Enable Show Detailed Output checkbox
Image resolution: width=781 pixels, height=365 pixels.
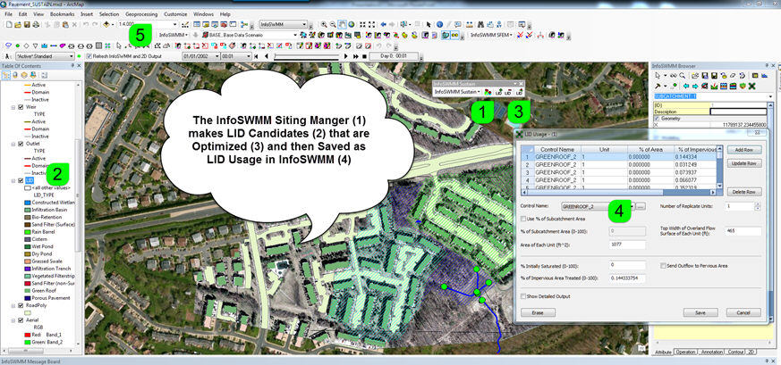(523, 296)
